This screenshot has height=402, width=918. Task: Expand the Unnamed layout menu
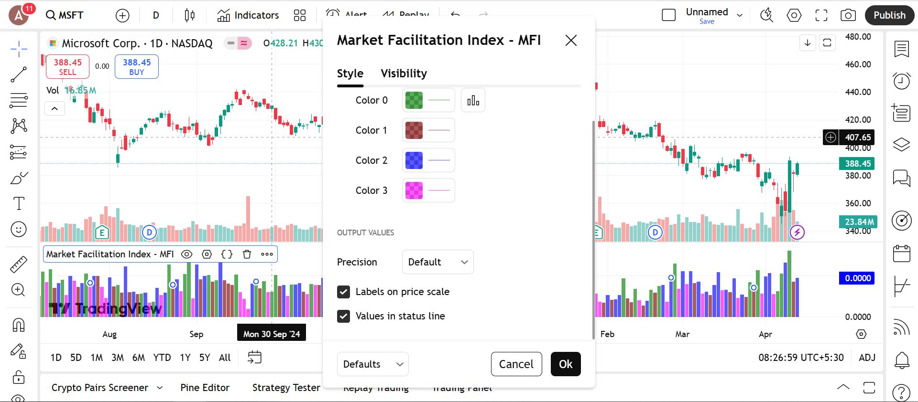[740, 15]
